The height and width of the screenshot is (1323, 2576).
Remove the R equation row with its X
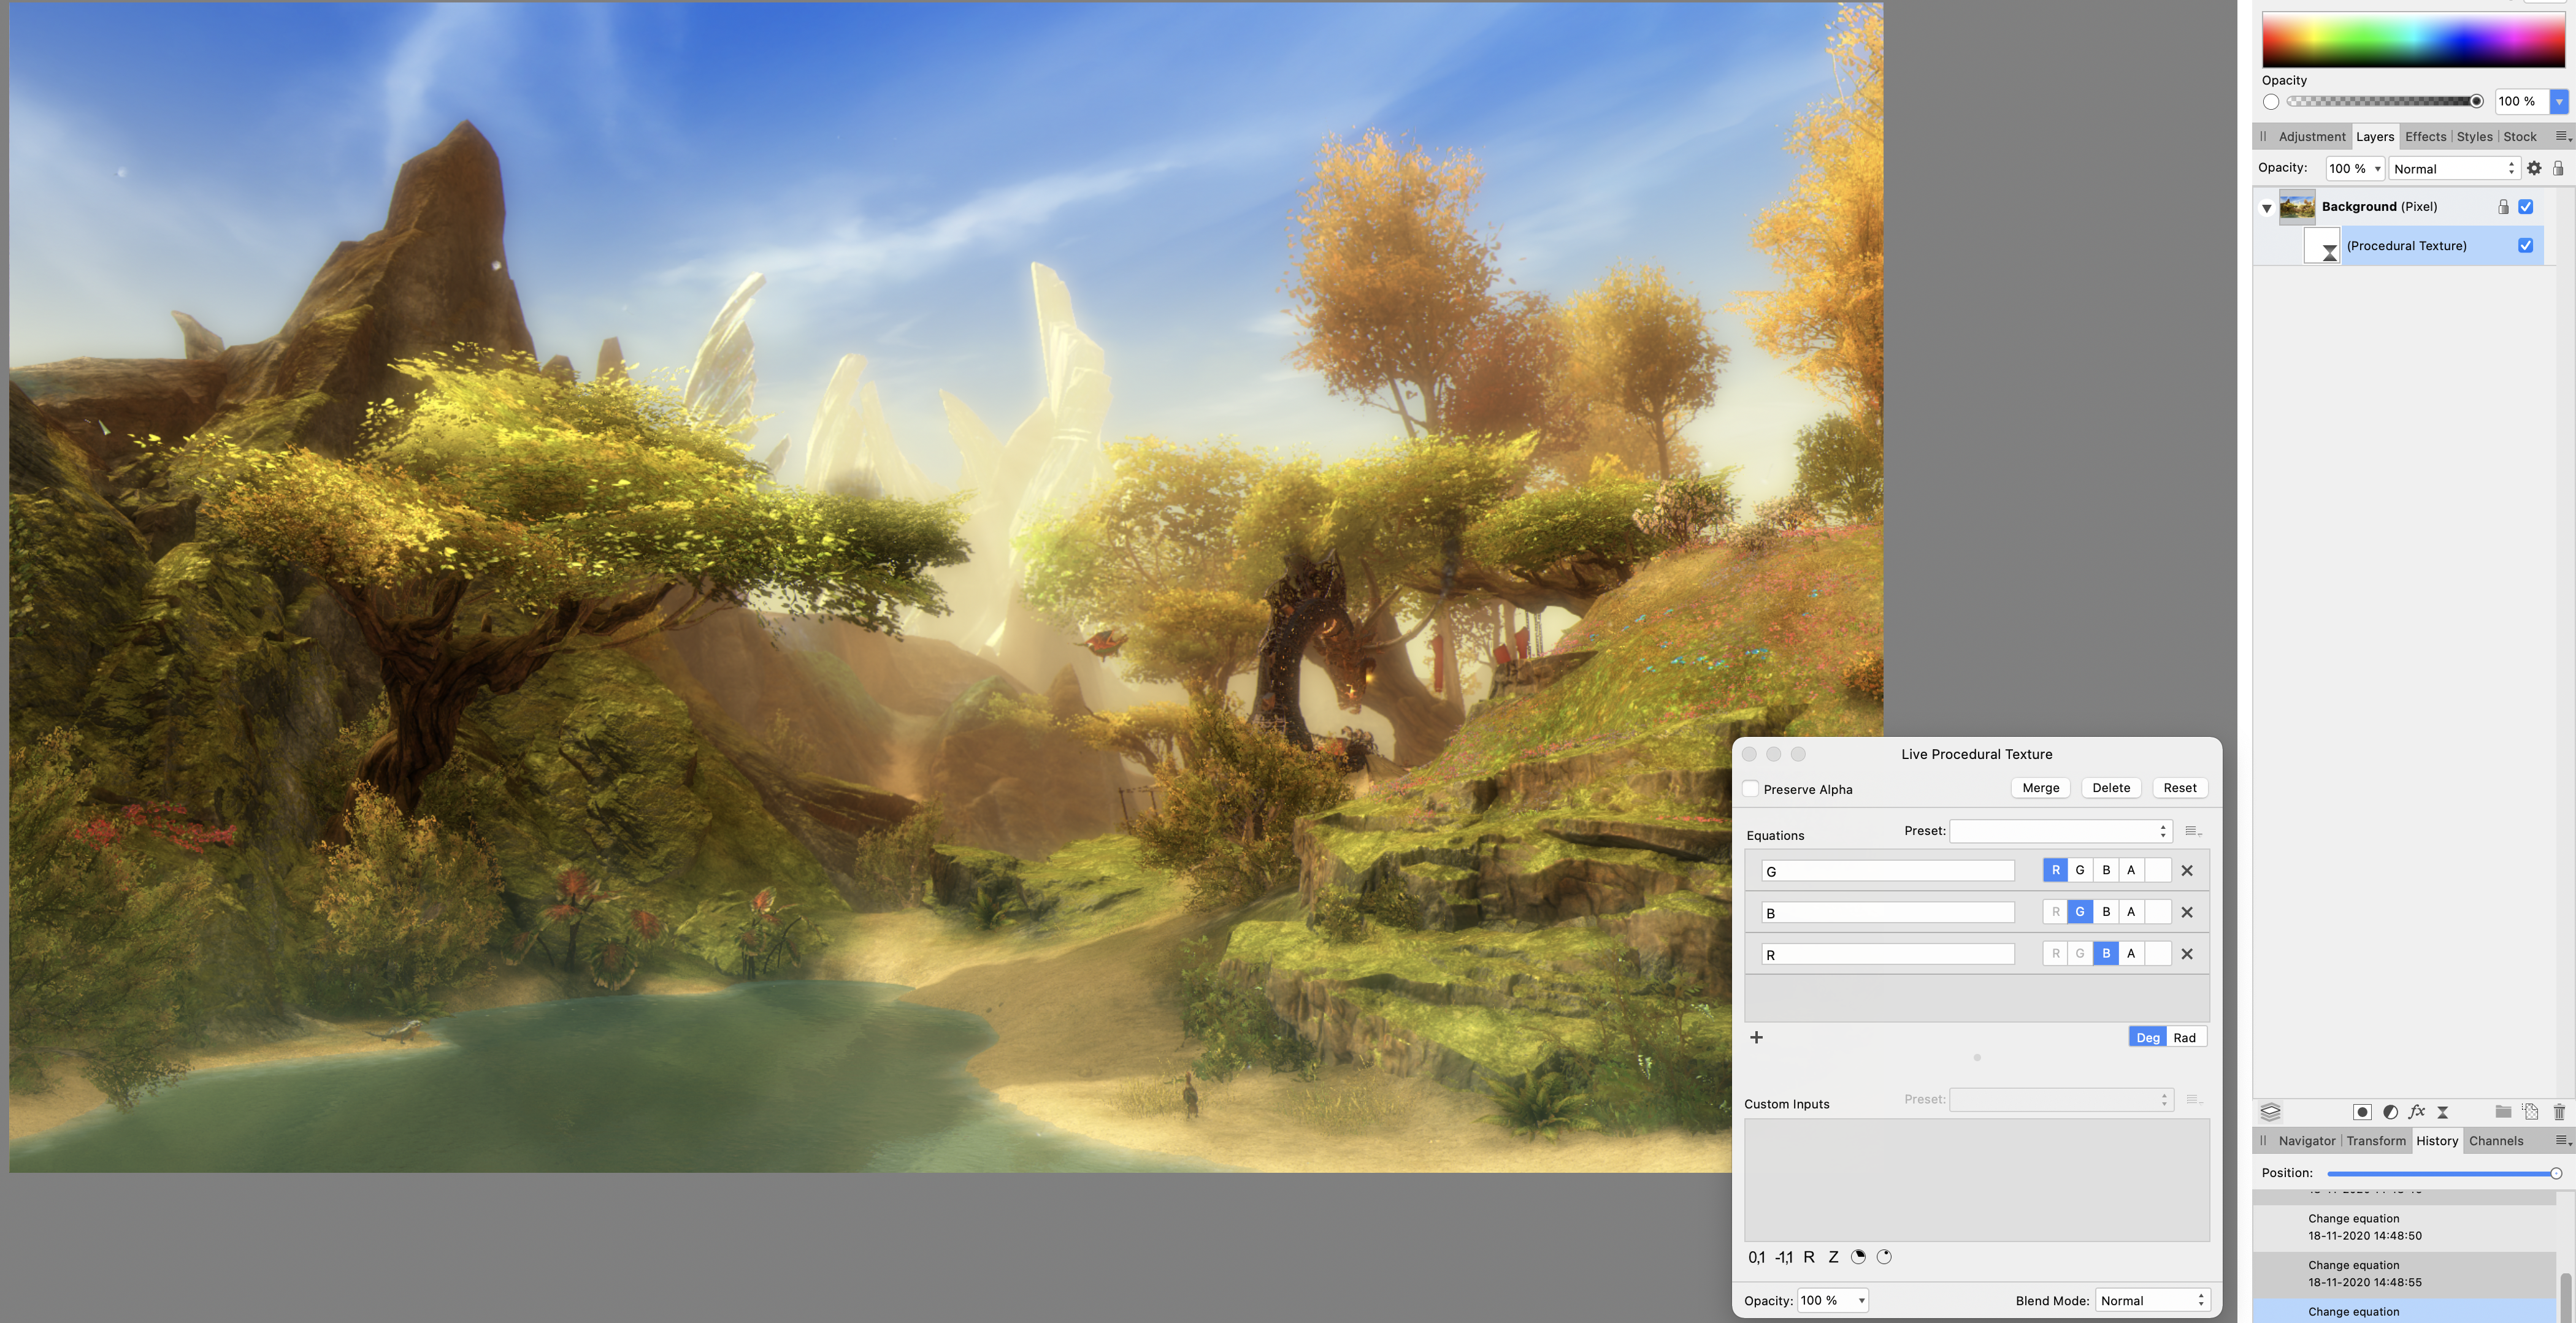(2187, 955)
